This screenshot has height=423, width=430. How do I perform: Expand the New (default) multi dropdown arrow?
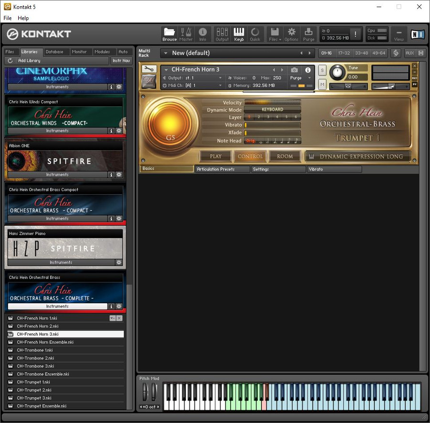click(166, 53)
